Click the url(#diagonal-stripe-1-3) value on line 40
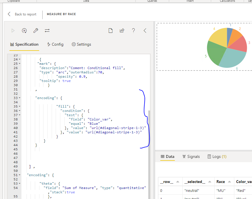Screen dimensions: 252x199 click(x=118, y=128)
